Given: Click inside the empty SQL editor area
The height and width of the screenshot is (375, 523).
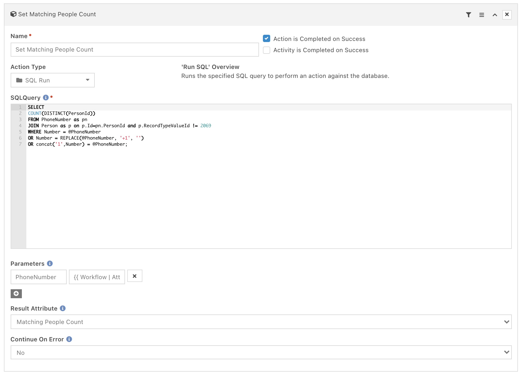Looking at the screenshot, I should tap(269, 198).
